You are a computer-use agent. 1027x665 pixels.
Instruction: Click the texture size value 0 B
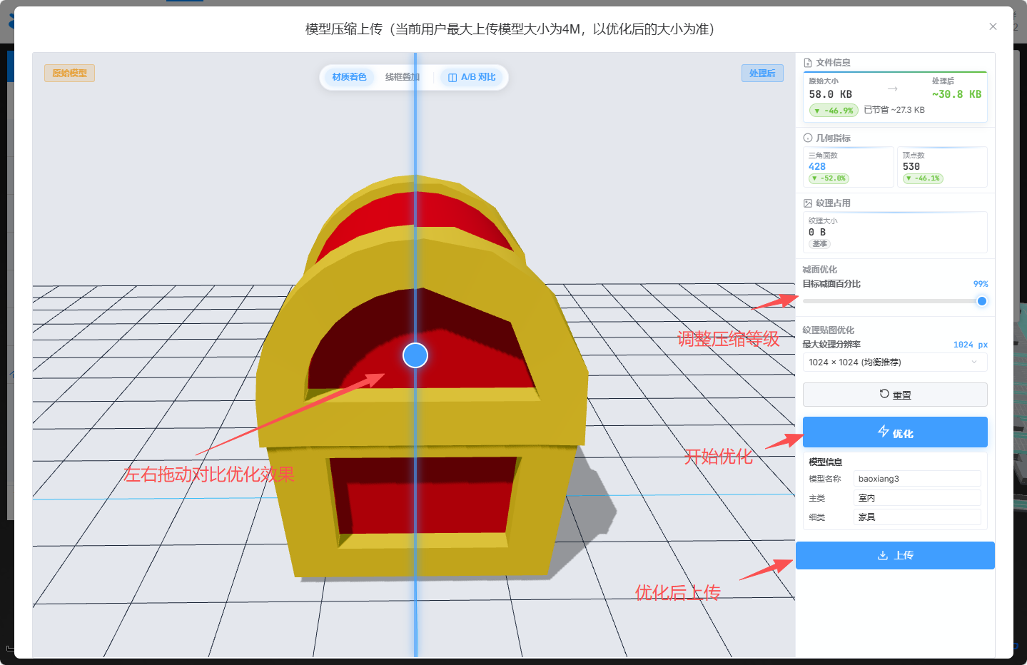[x=817, y=232]
